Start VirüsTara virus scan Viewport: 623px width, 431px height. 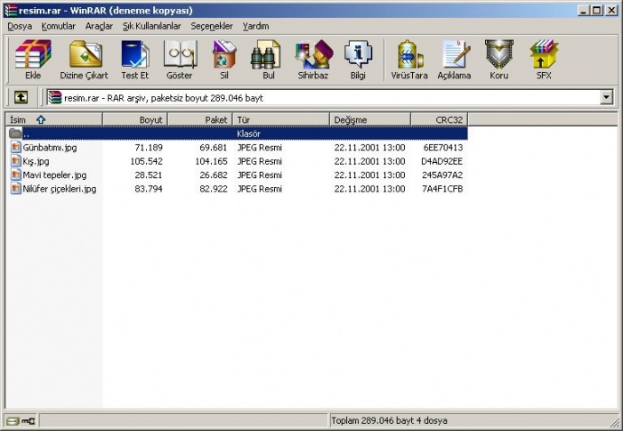409,60
